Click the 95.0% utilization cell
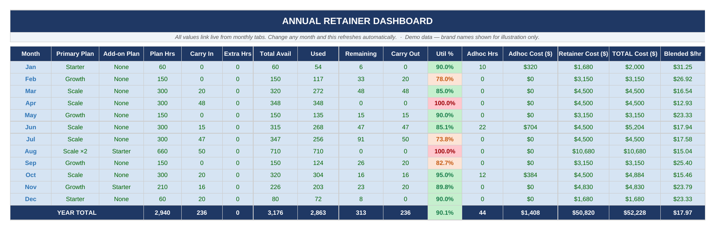The width and height of the screenshot is (715, 230). pos(445,175)
